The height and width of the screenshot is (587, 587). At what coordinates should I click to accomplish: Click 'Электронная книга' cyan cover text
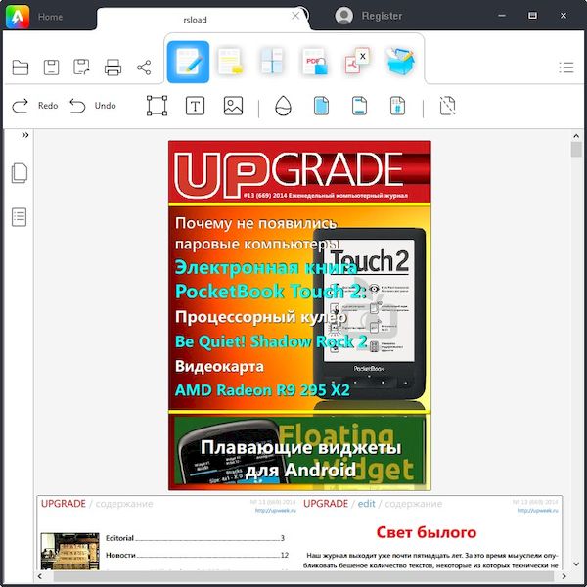pos(266,267)
